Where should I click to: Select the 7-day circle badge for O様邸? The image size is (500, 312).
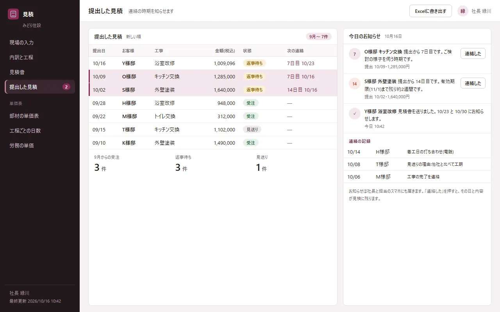pyautogui.click(x=354, y=54)
